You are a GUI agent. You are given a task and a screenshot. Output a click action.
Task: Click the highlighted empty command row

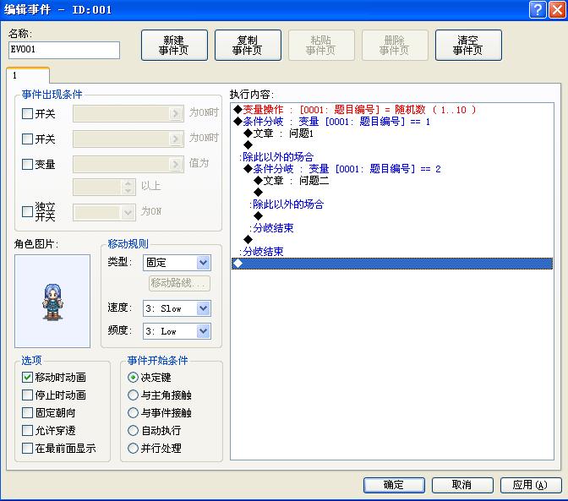392,264
